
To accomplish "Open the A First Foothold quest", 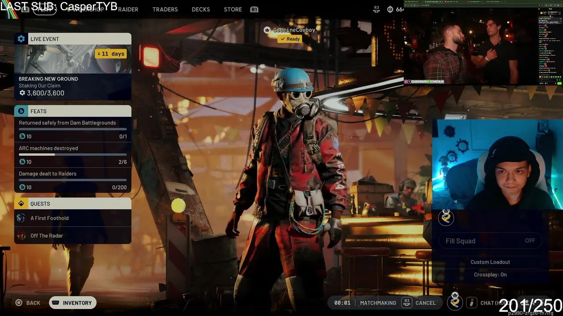I will point(73,218).
